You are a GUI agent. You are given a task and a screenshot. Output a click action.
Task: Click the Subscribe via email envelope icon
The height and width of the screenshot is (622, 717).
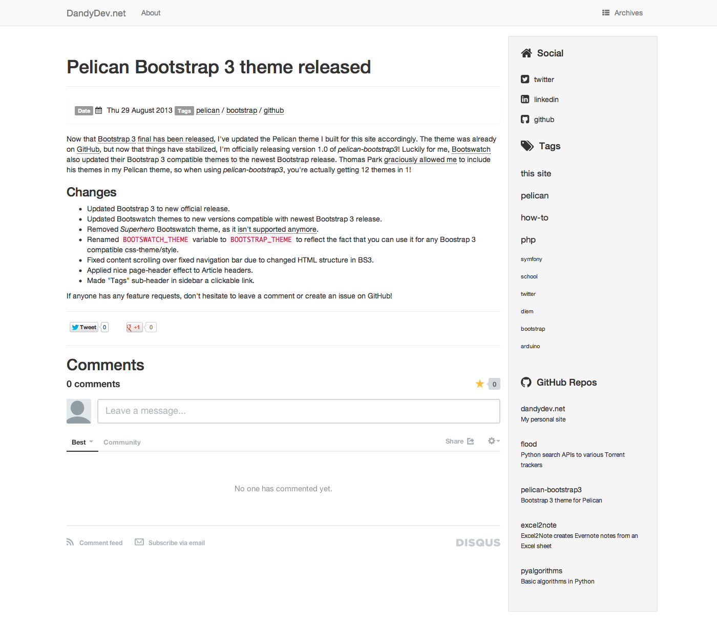[139, 543]
